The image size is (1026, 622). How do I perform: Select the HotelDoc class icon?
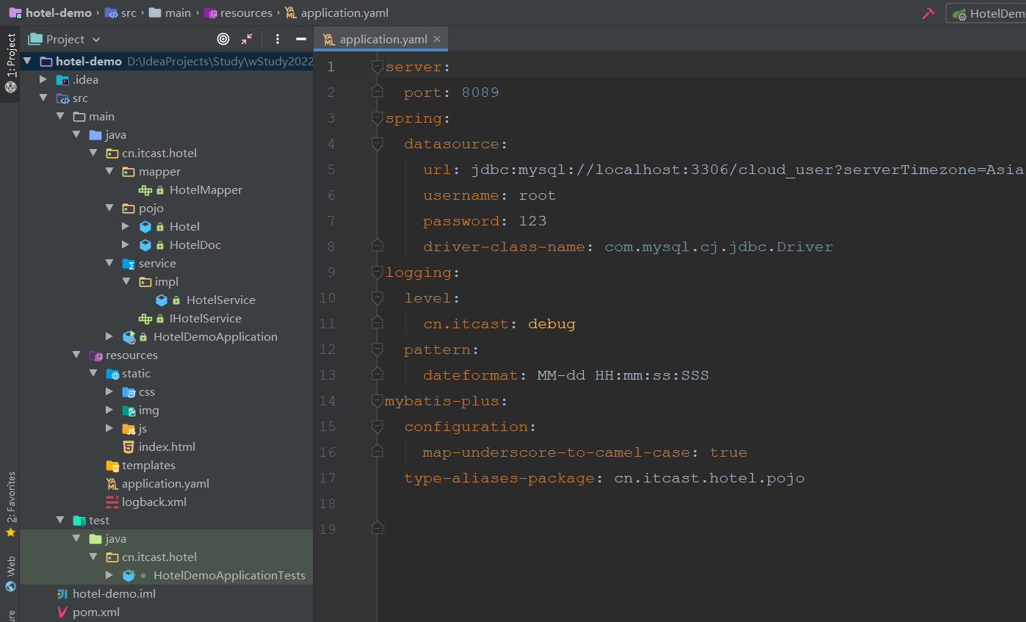145,245
